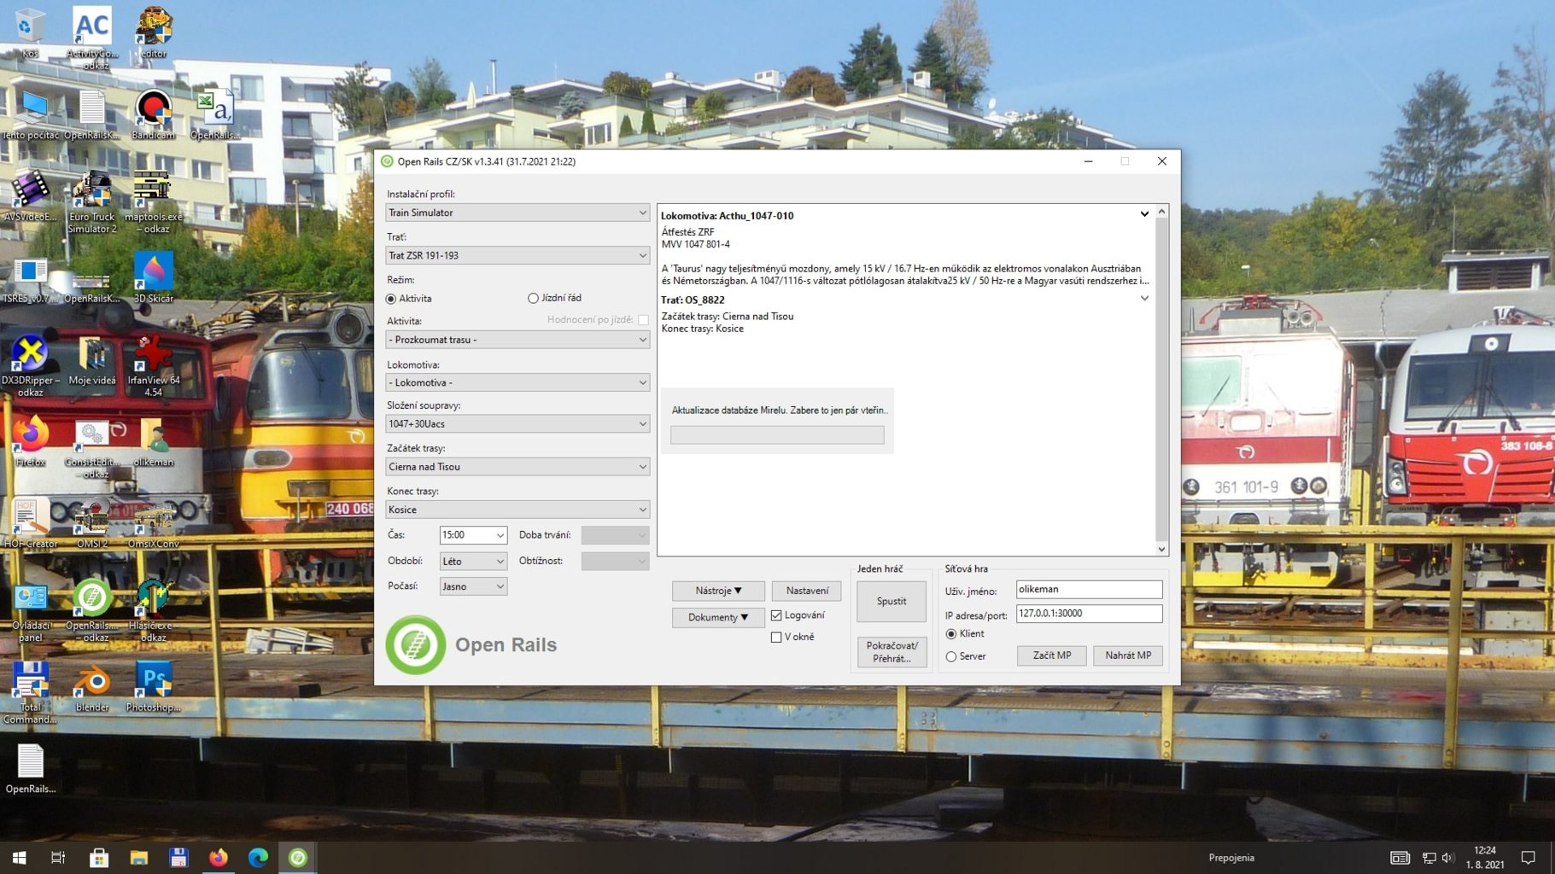Screen dimensions: 1555x874
Task: Open the olikeman user folder icon
Action: point(154,440)
